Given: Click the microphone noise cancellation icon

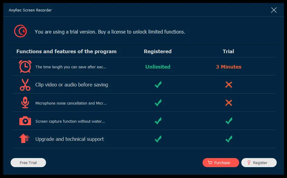Looking at the screenshot, I should tap(25, 102).
